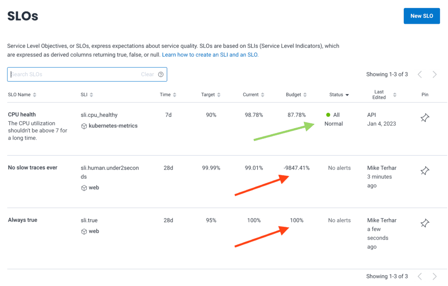Open the kubernetes-metrics dataset

click(x=113, y=126)
